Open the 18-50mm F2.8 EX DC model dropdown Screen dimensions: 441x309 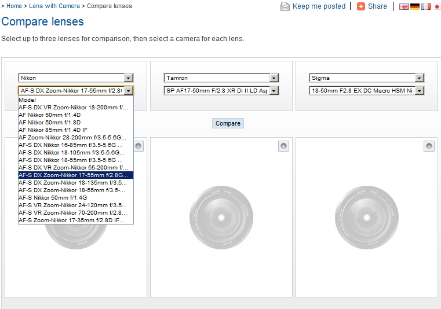(366, 90)
